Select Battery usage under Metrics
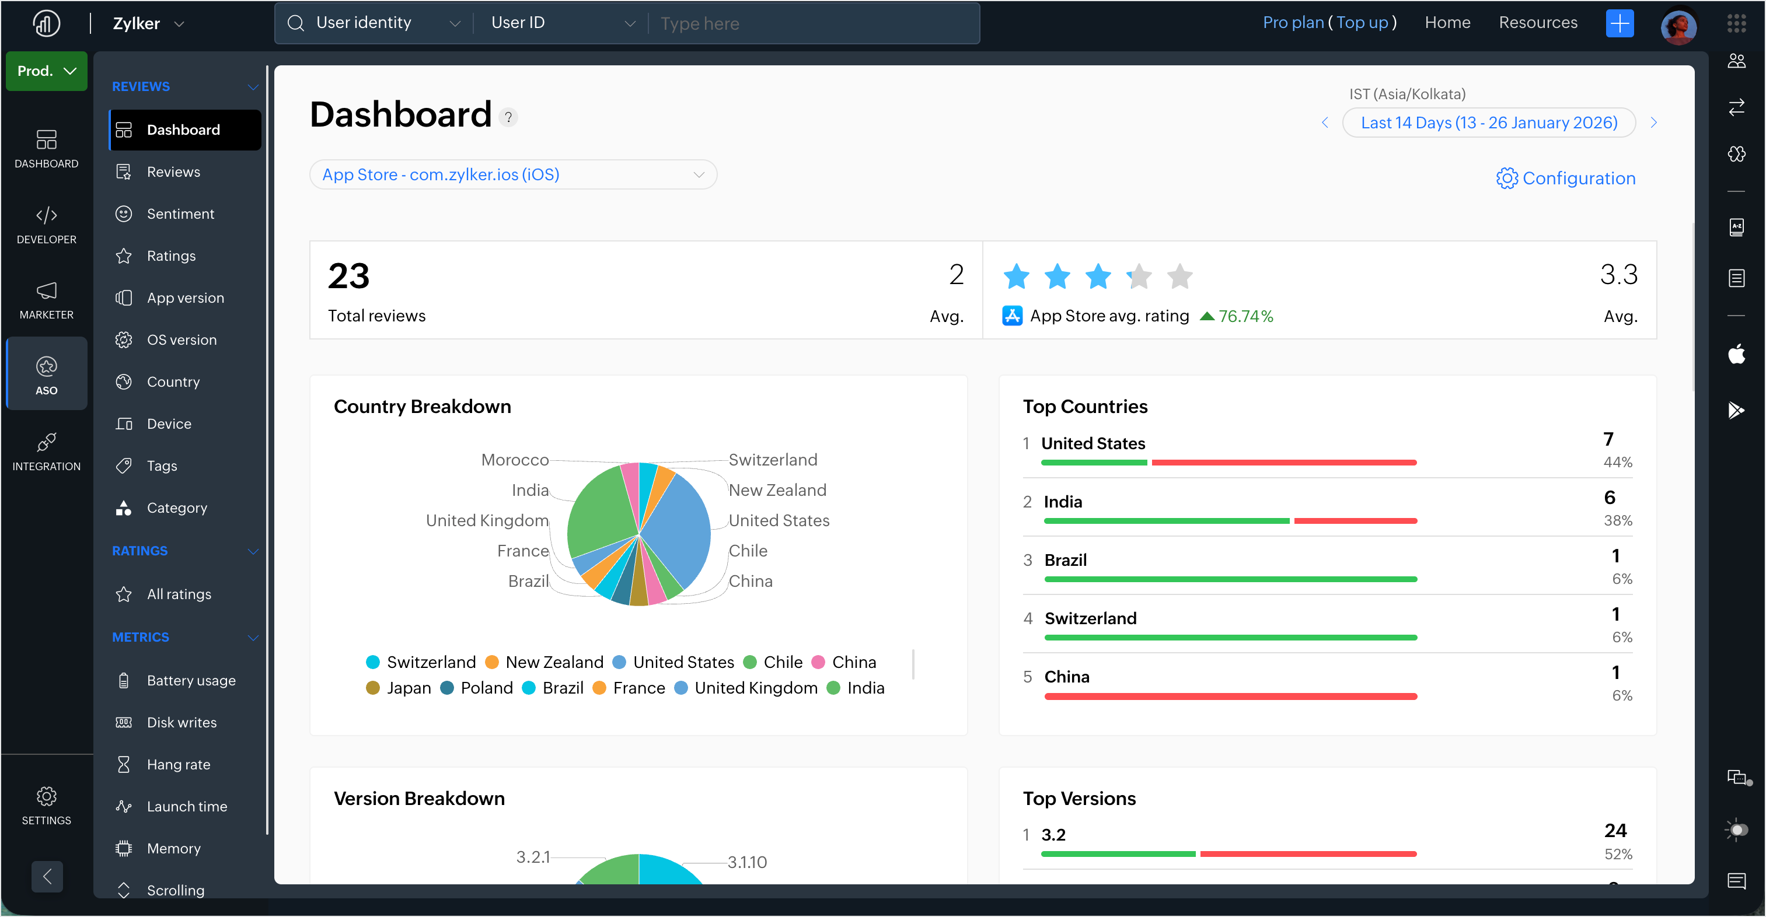Screen dimensions: 1766x917 (191, 681)
